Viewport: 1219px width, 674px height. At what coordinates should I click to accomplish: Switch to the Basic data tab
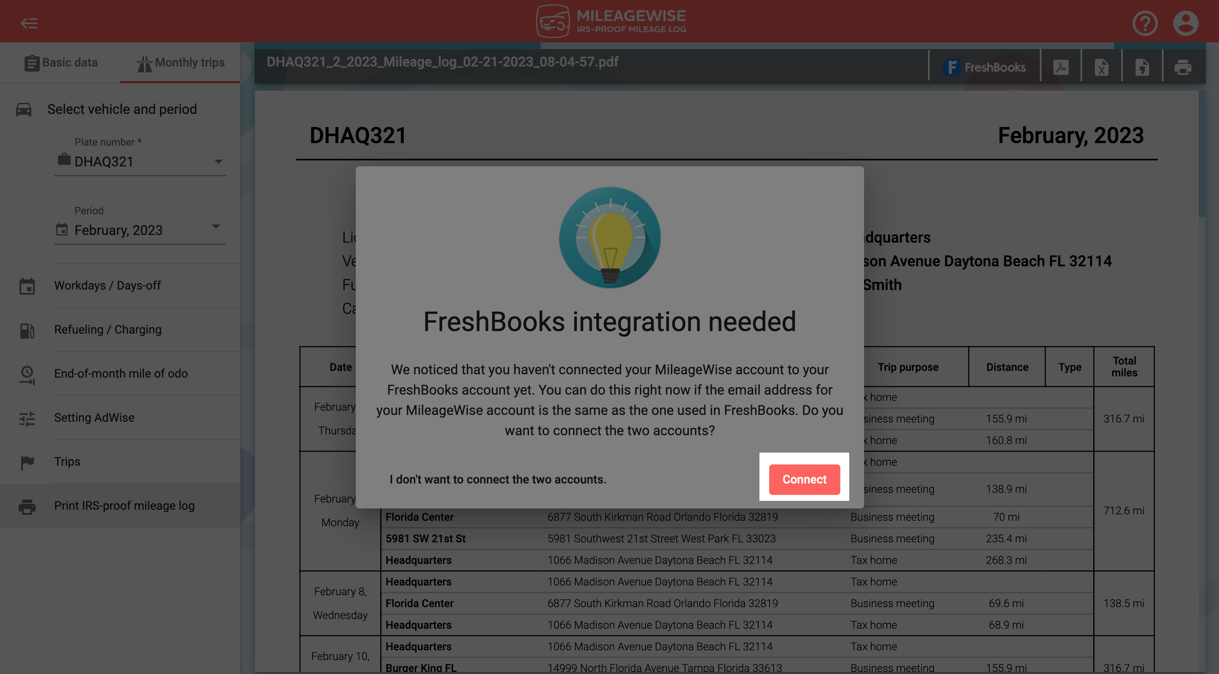point(61,62)
